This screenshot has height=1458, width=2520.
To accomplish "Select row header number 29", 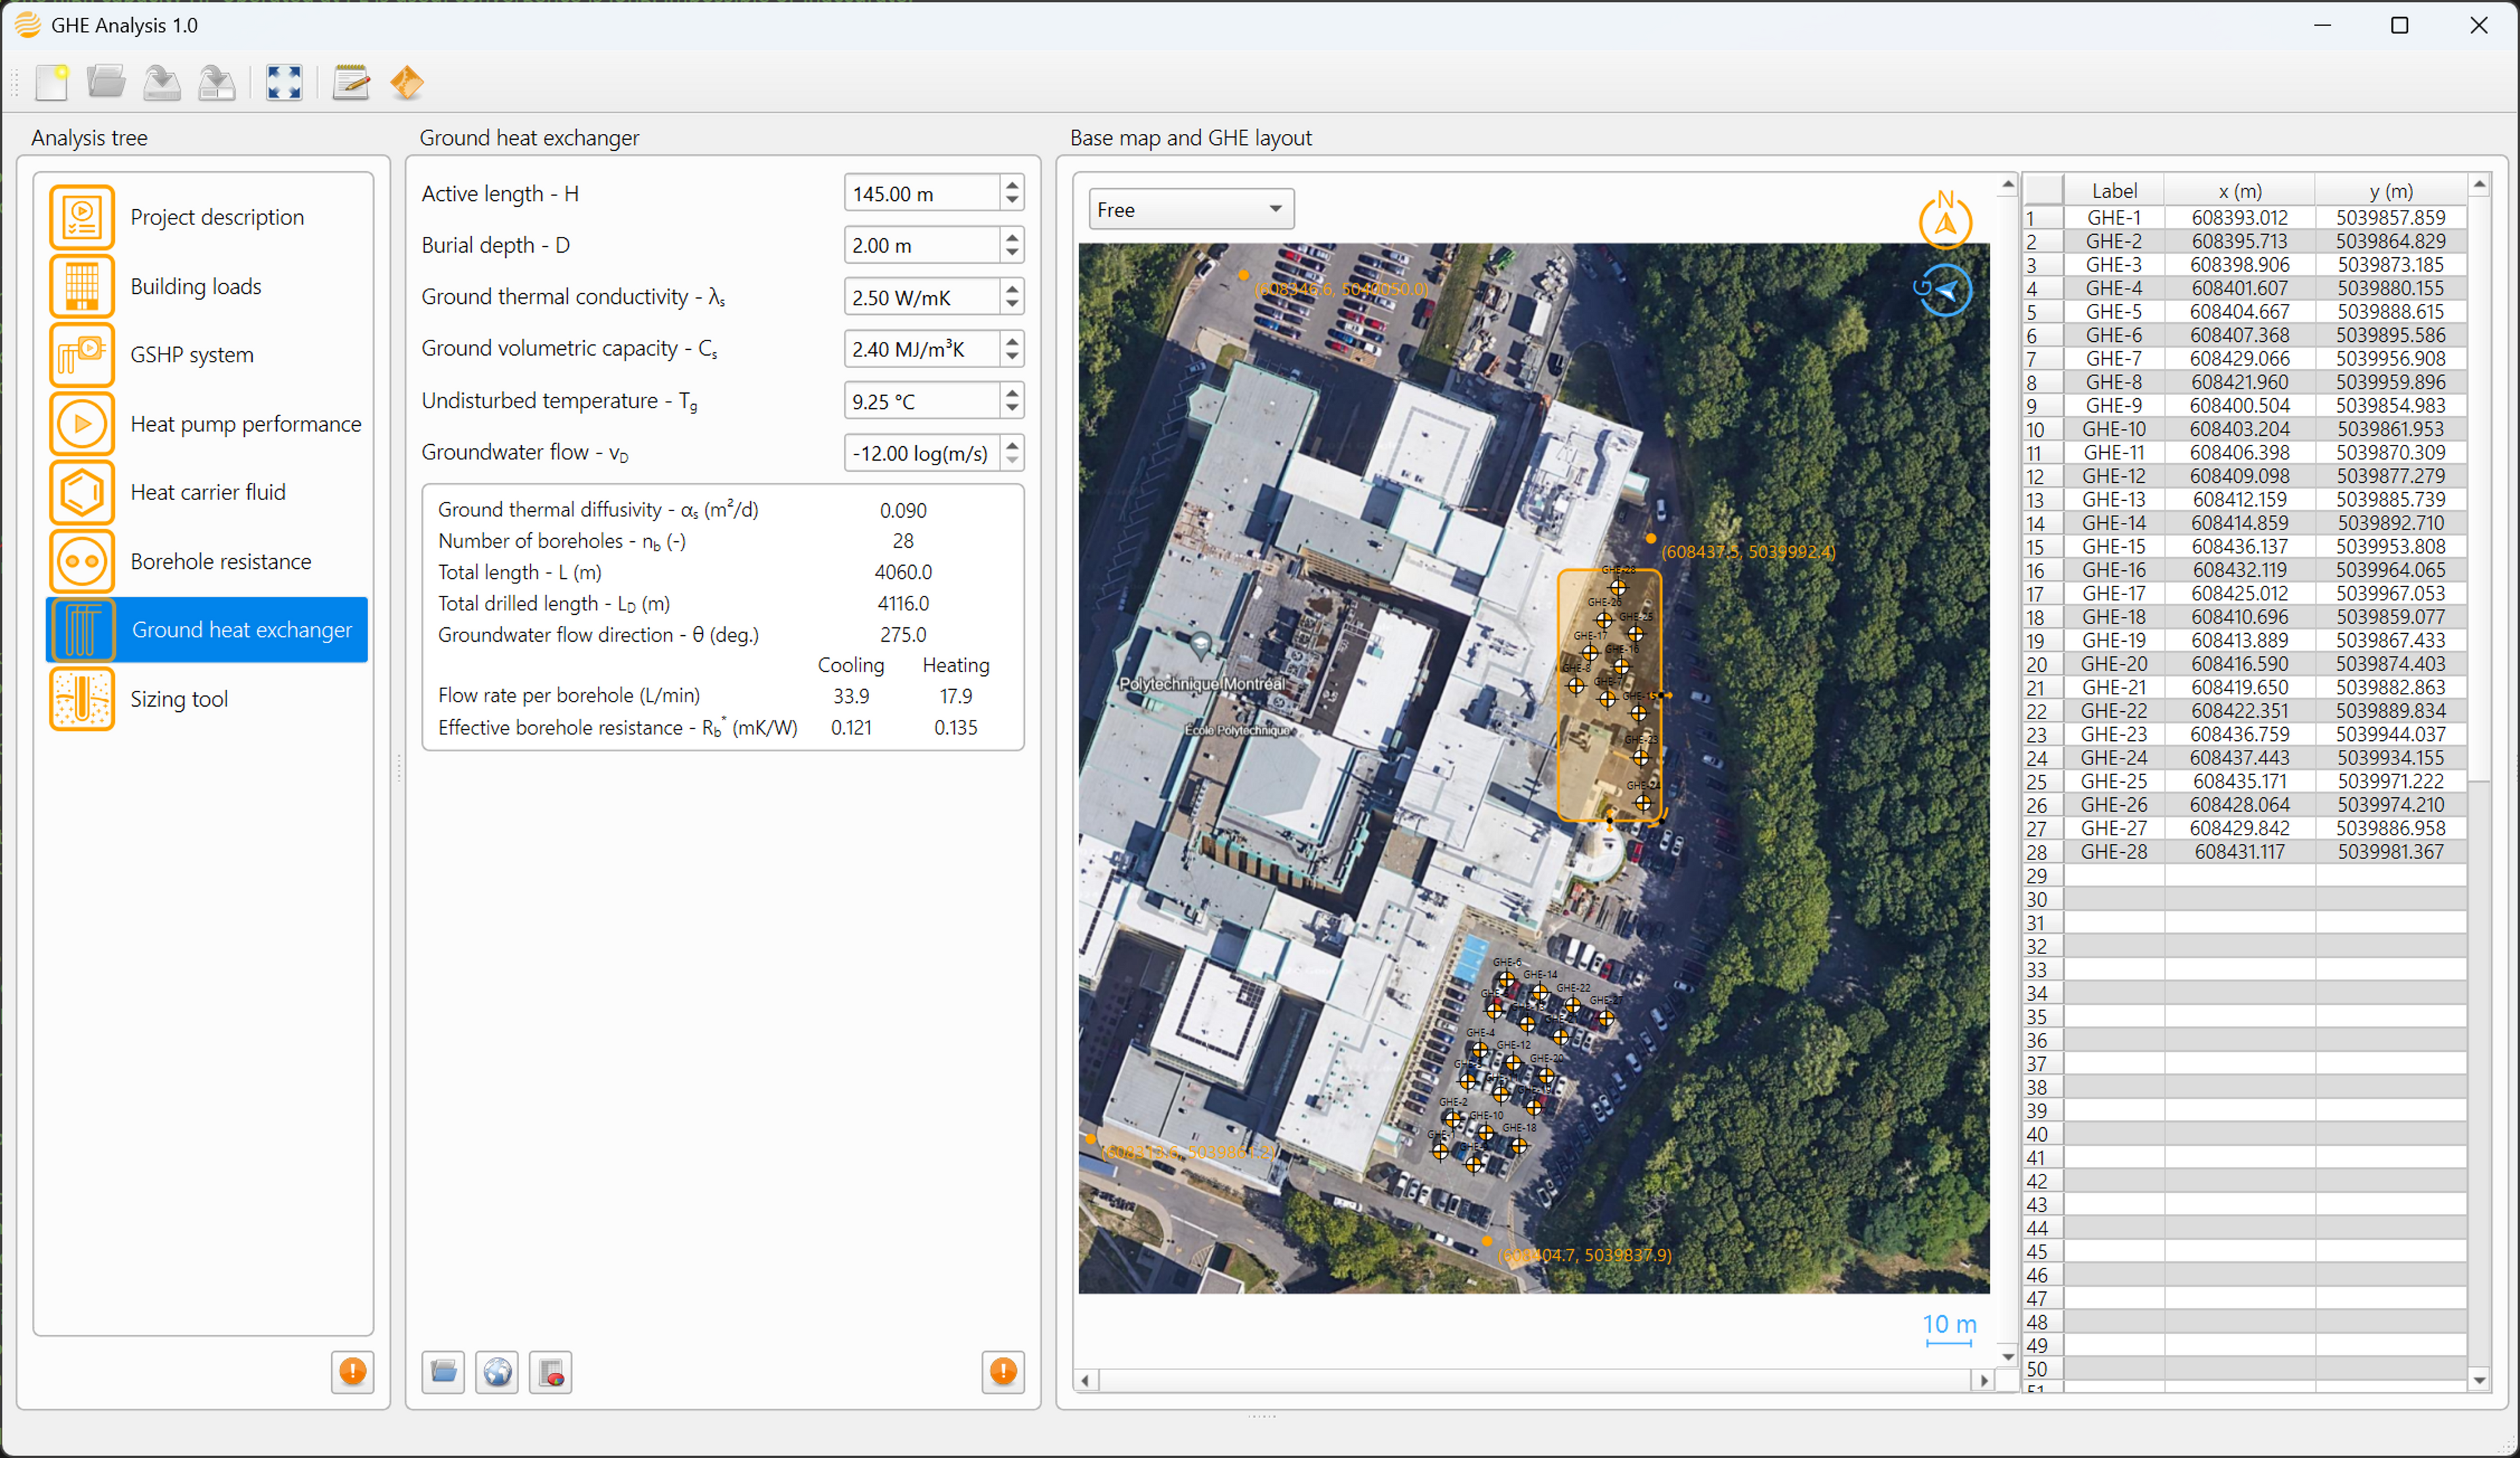I will tap(2042, 875).
